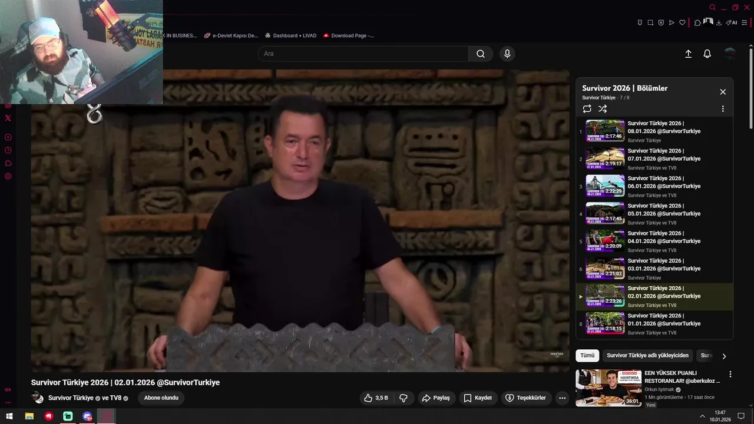
Task: Toggle playlist loop button
Action: (x=587, y=109)
